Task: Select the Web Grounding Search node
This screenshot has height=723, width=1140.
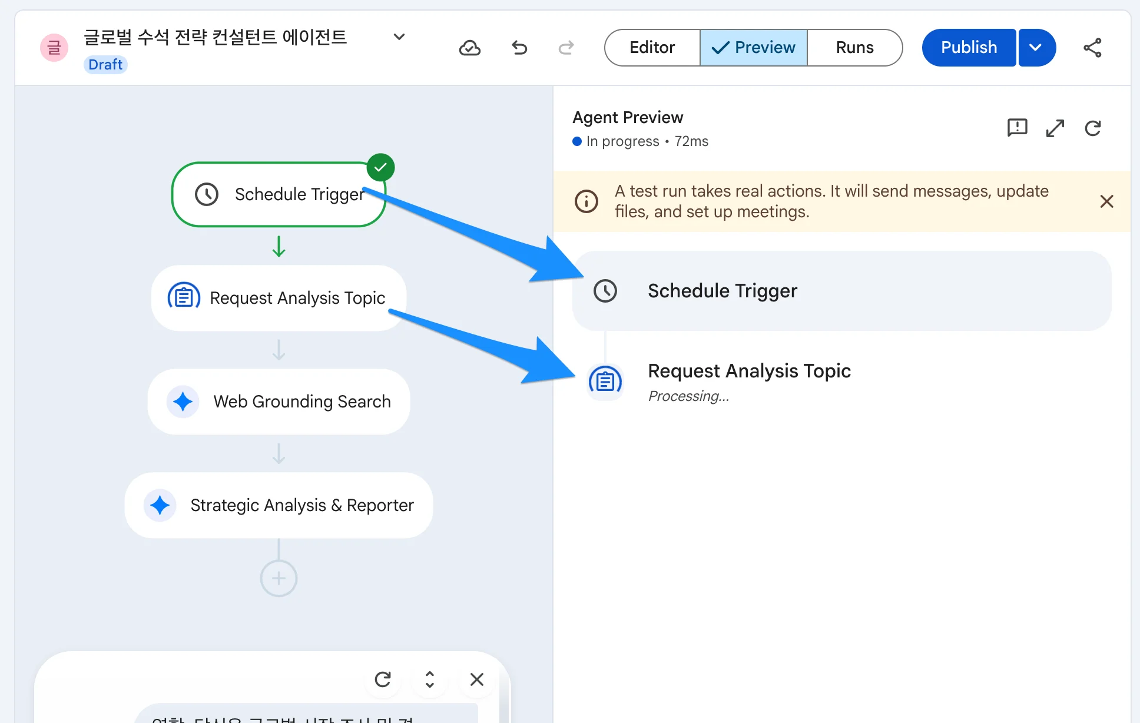Action: coord(279,402)
